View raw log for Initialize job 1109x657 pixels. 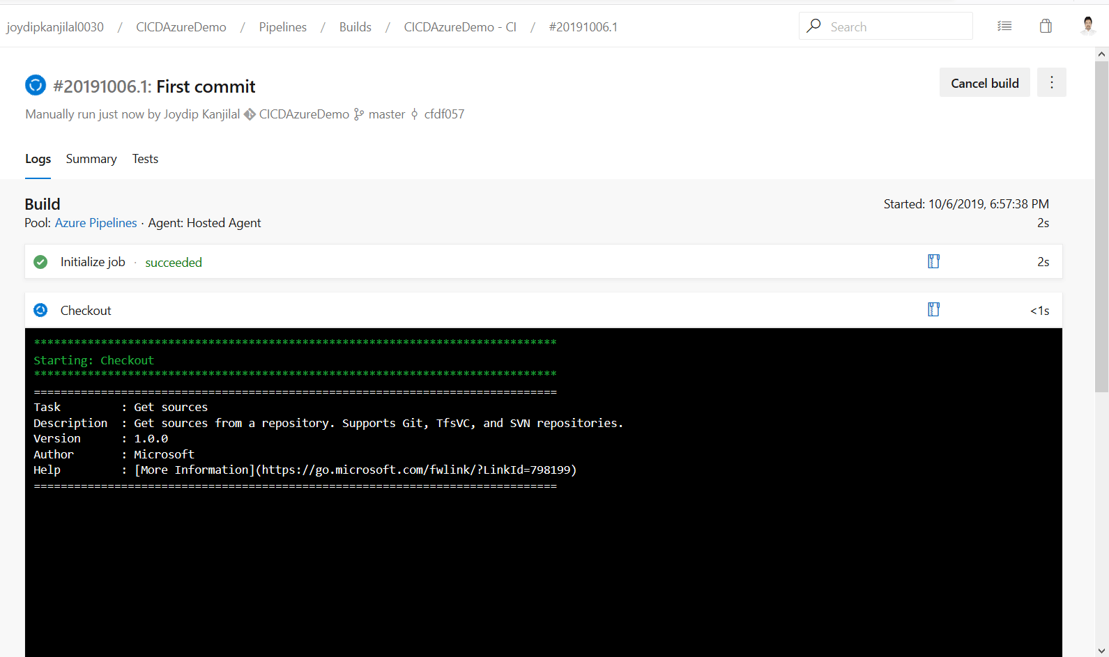tap(933, 261)
